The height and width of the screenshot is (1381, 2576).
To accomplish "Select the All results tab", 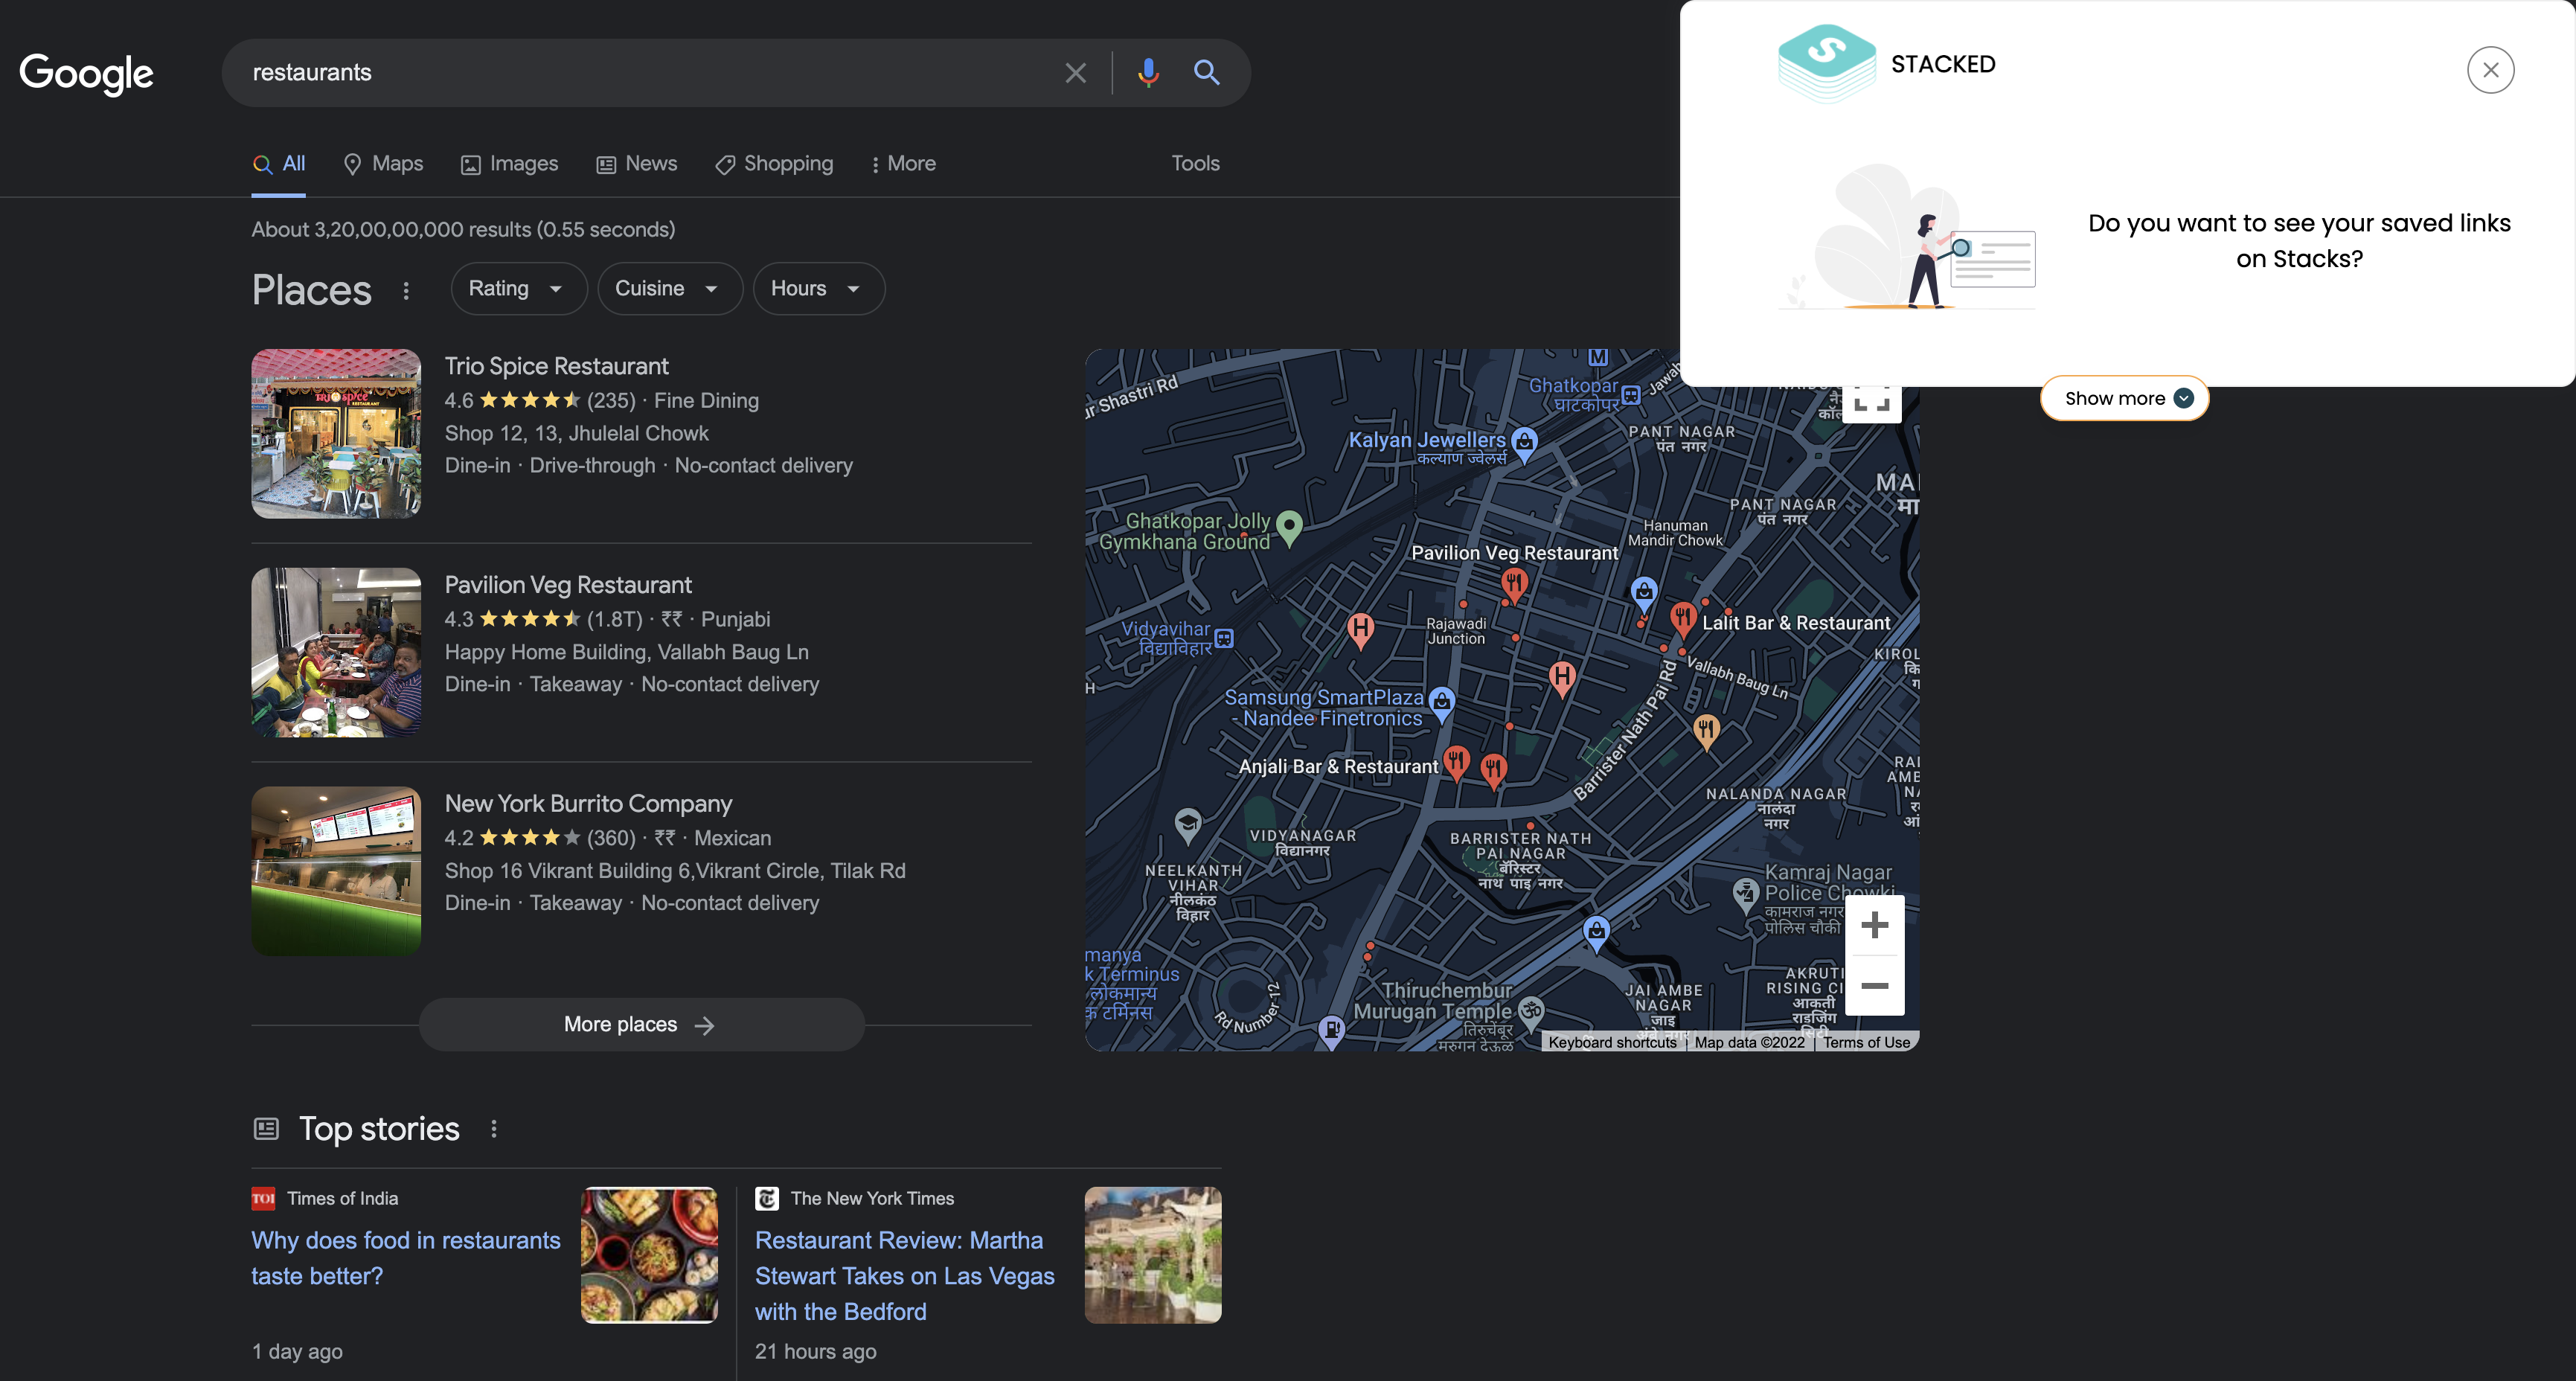I will tap(279, 164).
